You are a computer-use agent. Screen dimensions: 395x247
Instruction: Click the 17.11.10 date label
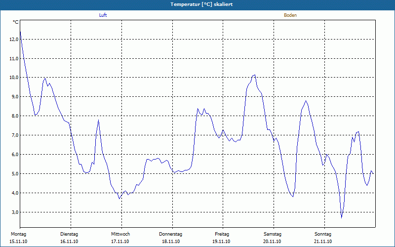[x=120, y=242]
